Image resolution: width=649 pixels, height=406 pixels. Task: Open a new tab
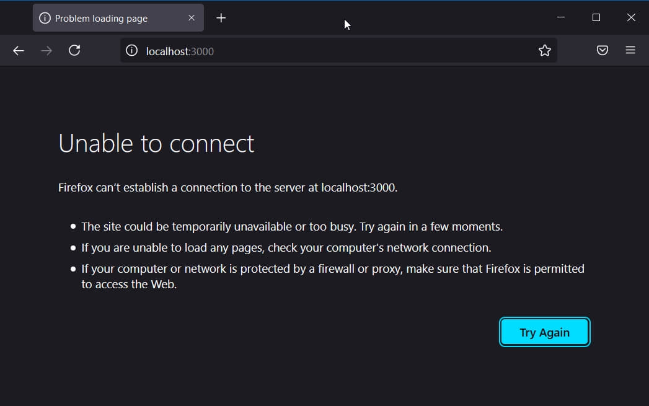click(221, 18)
